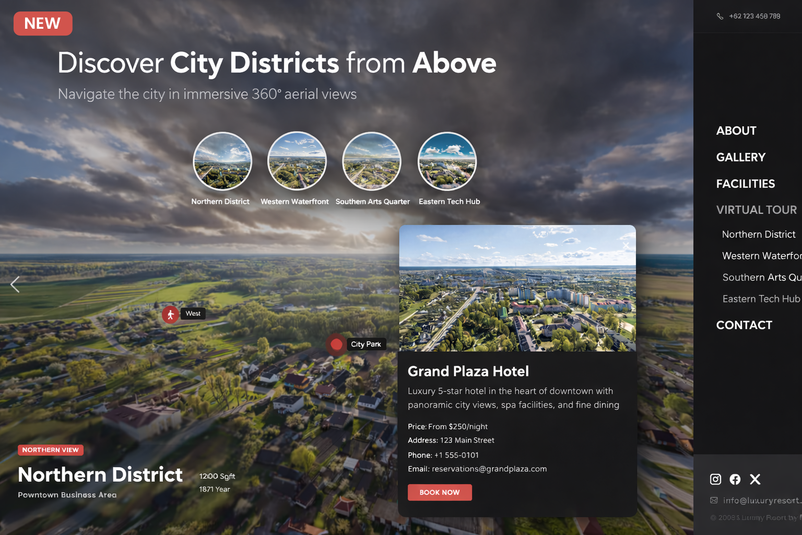Collapse the VIRTUAL TOUR submenu
Viewport: 802px width, 535px height.
757,210
